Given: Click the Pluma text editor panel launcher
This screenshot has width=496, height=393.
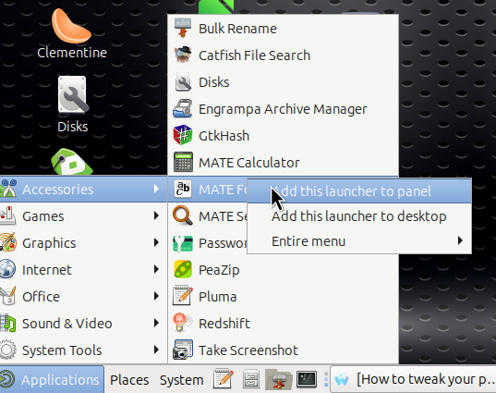Looking at the screenshot, I should click(224, 379).
